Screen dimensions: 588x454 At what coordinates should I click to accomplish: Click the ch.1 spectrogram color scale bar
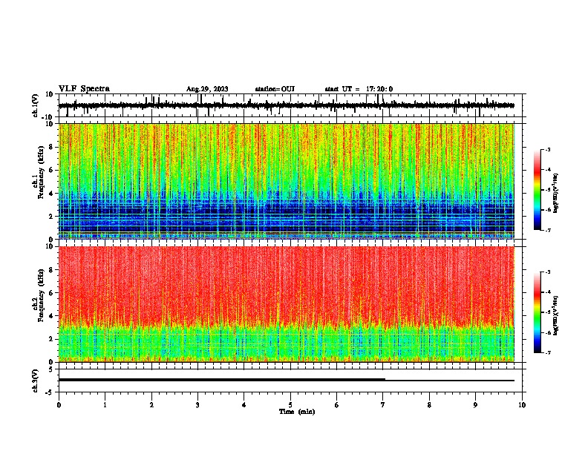click(537, 190)
